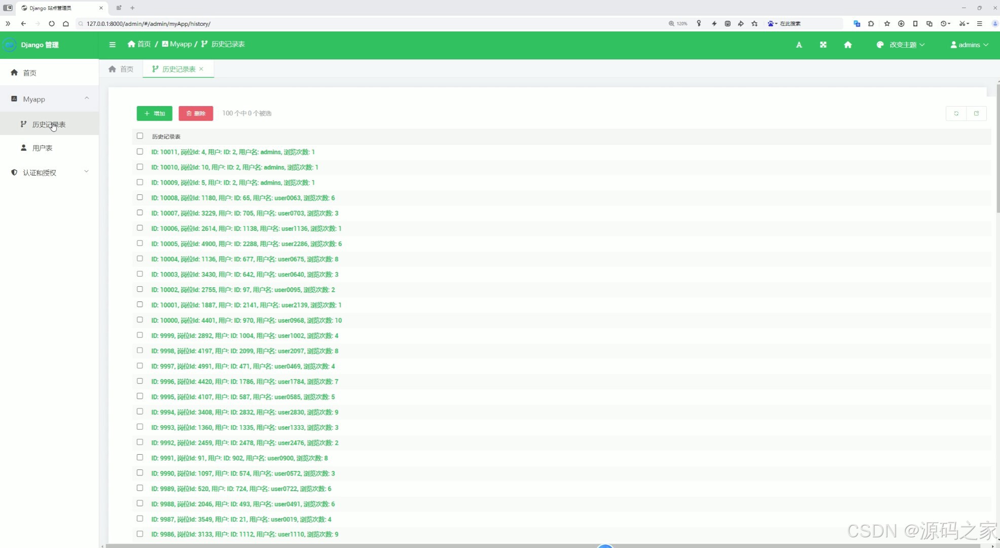Image resolution: width=1000 pixels, height=548 pixels.
Task: Click the font size 'A' icon
Action: point(799,45)
